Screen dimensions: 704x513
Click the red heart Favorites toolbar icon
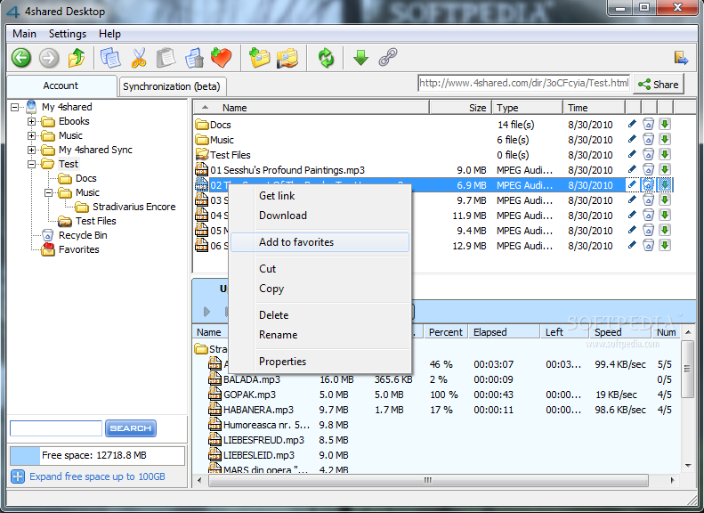221,59
